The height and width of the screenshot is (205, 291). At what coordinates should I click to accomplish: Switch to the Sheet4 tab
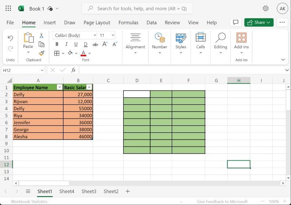(67, 191)
